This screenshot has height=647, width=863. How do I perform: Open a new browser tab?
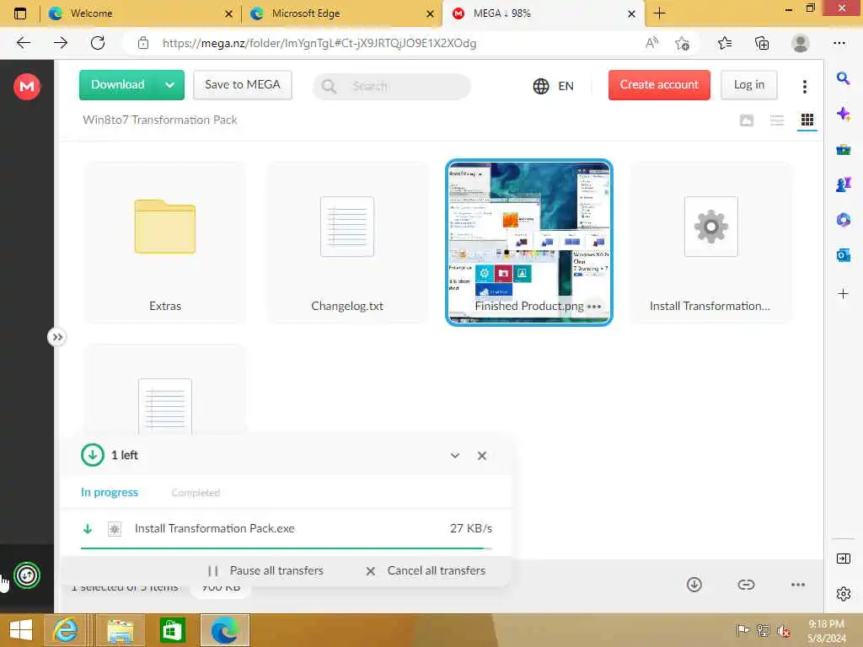coord(659,13)
